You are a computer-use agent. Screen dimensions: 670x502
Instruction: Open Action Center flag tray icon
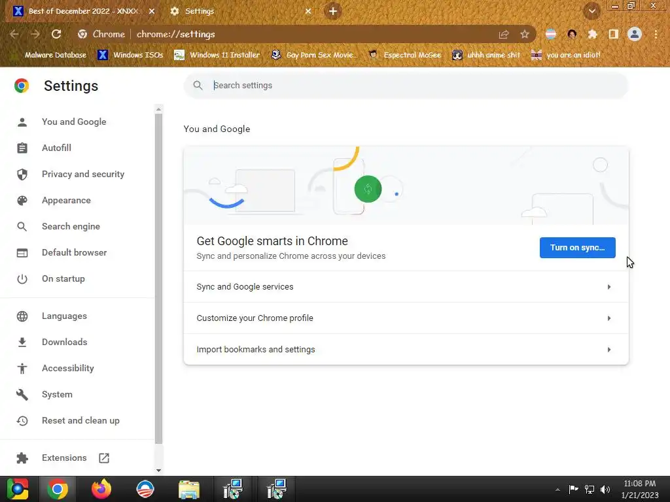tap(573, 490)
